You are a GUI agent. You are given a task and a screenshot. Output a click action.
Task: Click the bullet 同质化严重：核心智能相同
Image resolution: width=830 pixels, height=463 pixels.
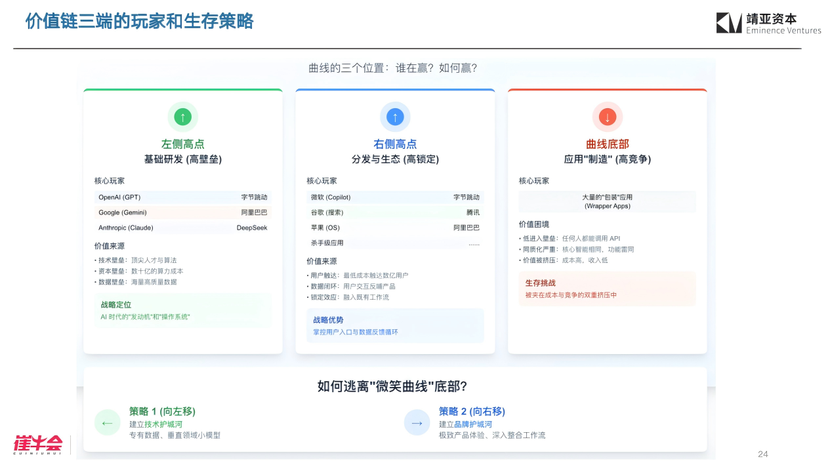[x=577, y=249]
